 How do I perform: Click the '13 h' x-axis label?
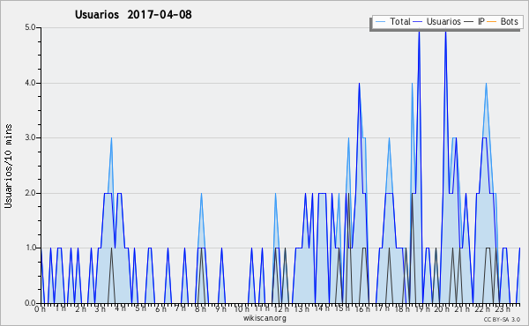click(302, 308)
